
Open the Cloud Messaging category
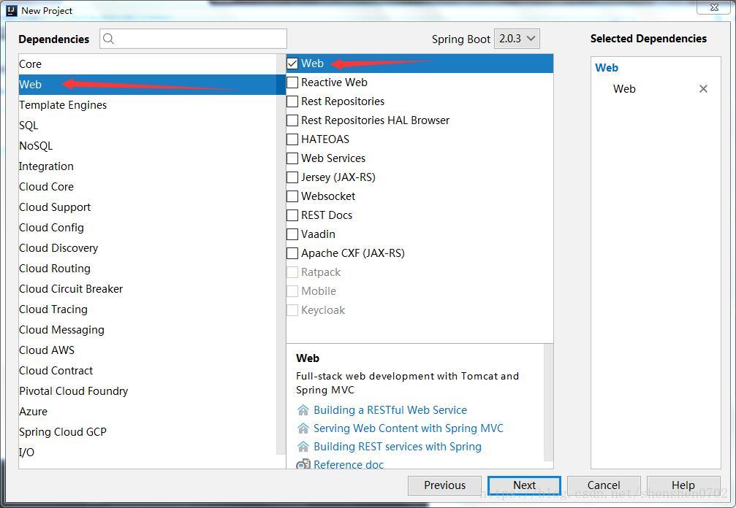coord(148,330)
